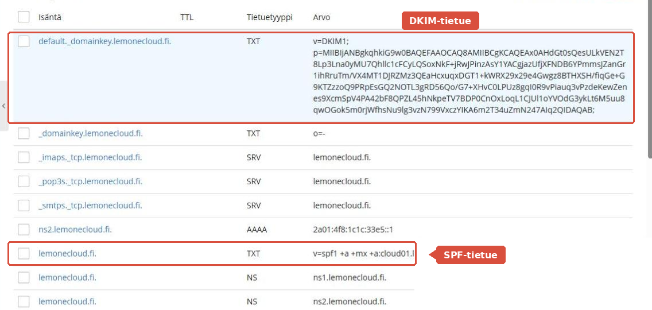Open the default._domainkey.lemonecloud.fi. record

[x=105, y=41]
